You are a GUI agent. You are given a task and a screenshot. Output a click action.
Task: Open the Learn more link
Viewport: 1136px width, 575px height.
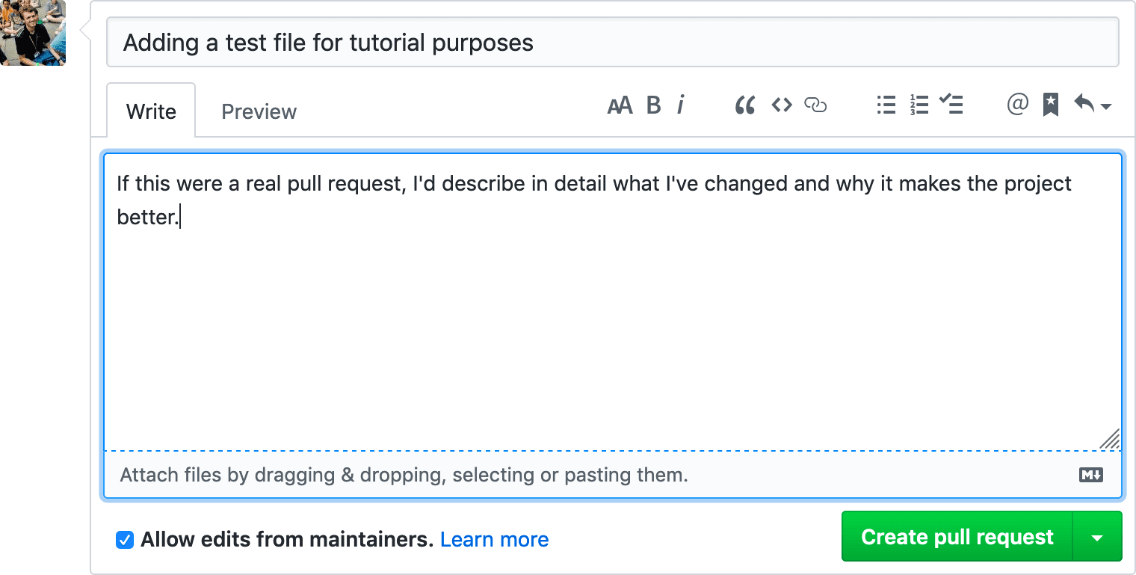(x=494, y=539)
